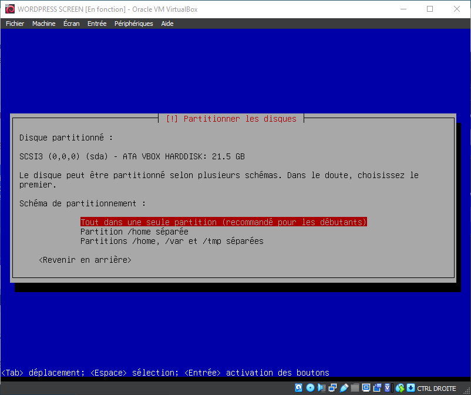Click the hard disk activity status icon
Screen dimensions: 471x395
tap(298, 388)
